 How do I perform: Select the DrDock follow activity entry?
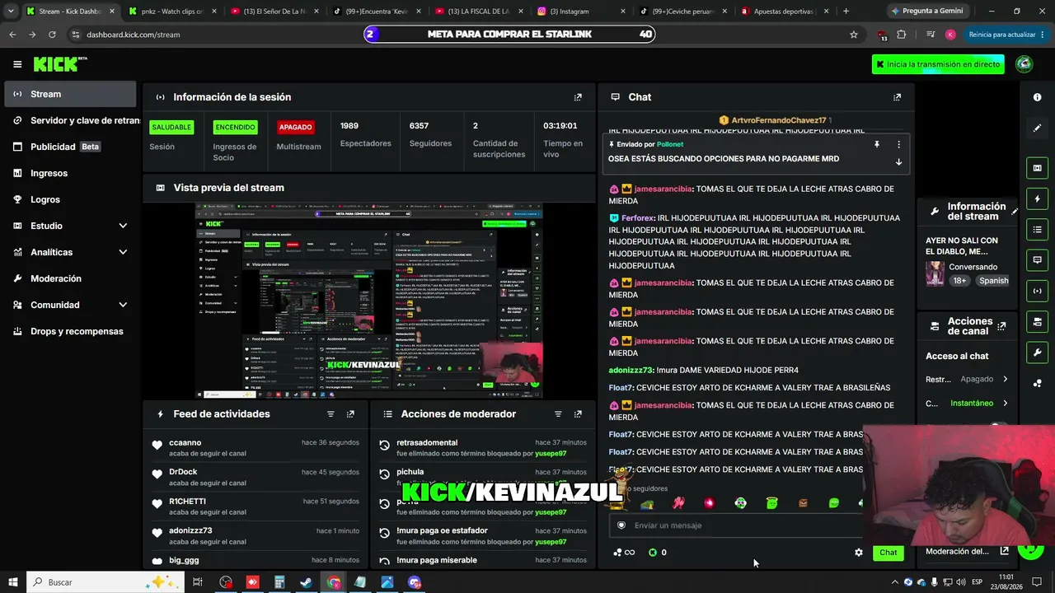(256, 477)
